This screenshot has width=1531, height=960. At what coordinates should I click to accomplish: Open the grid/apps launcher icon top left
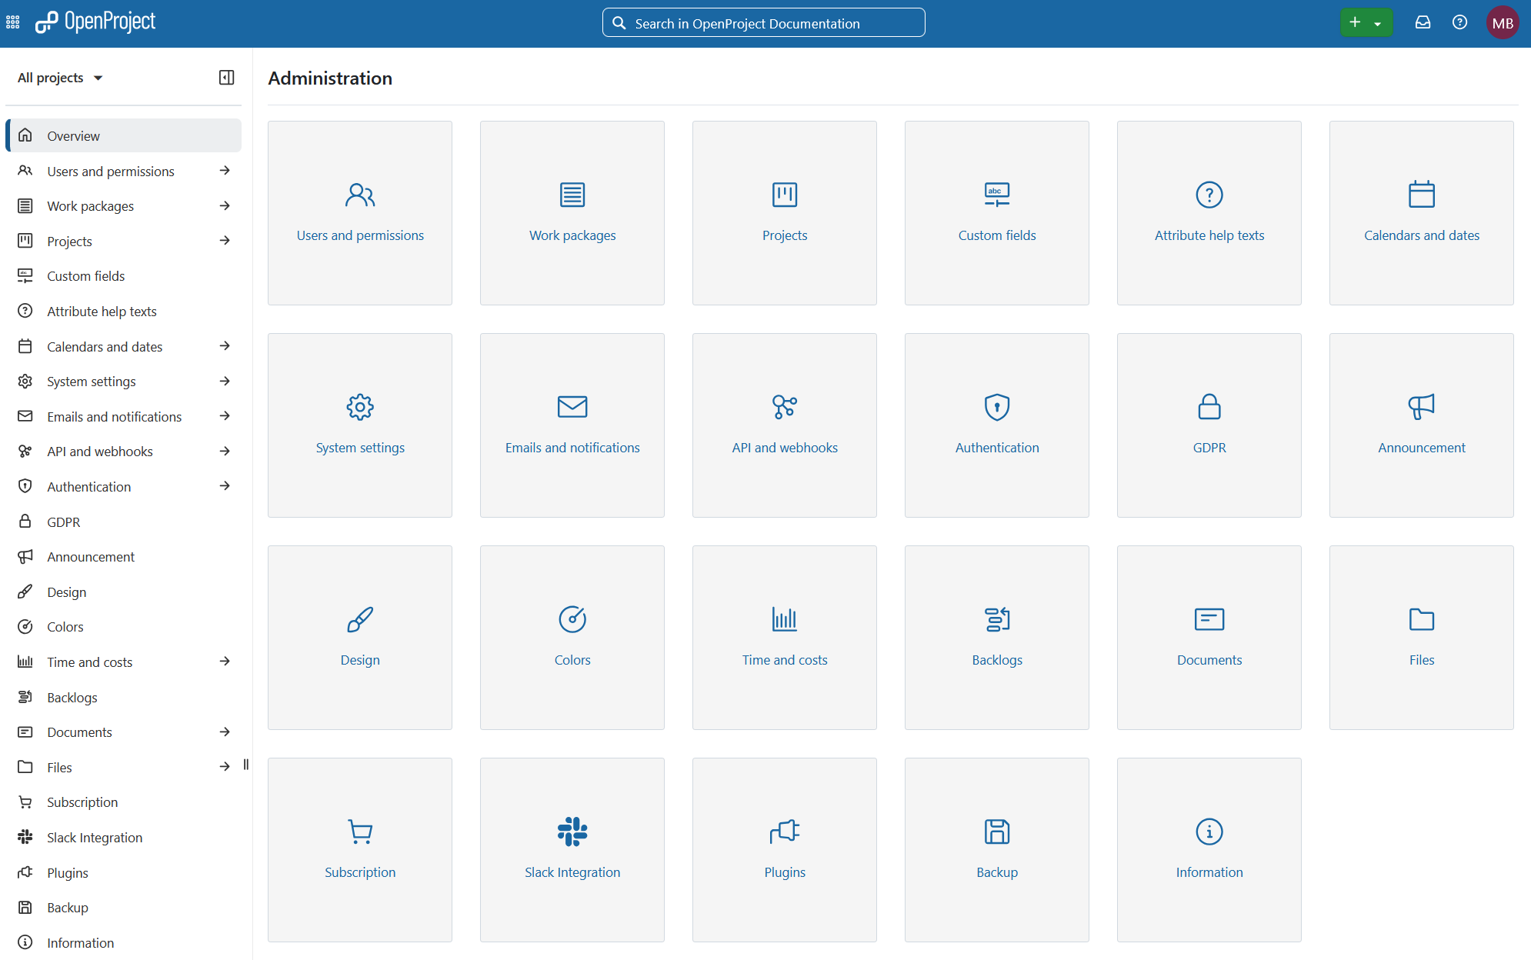pos(12,22)
